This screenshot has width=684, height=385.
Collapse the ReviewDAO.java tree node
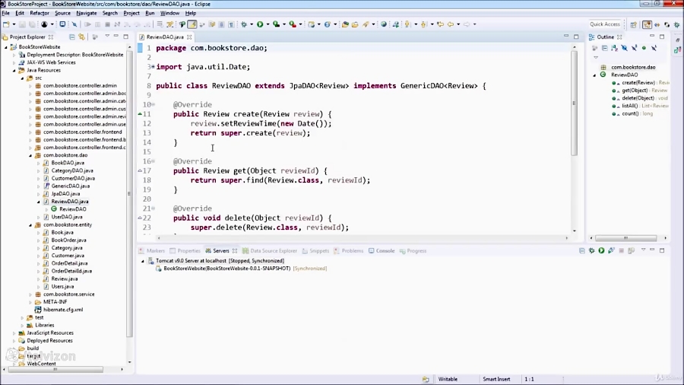[39, 202]
